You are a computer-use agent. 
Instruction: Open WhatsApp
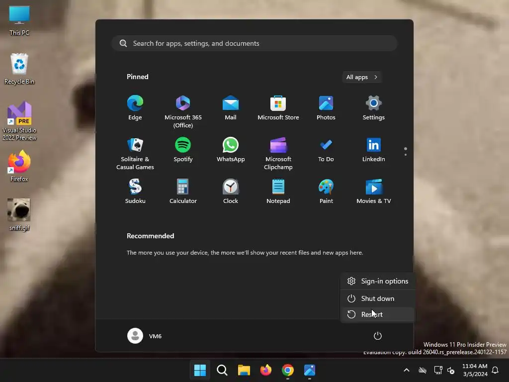coord(231,150)
